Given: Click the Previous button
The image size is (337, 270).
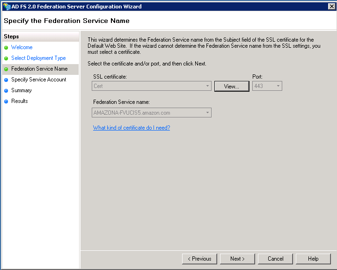Looking at the screenshot, I should click(199, 259).
